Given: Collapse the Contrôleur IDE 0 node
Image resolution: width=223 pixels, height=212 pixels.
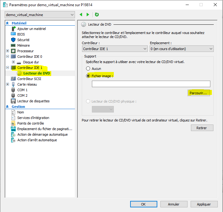Looking at the screenshot, I should coord(8,57).
